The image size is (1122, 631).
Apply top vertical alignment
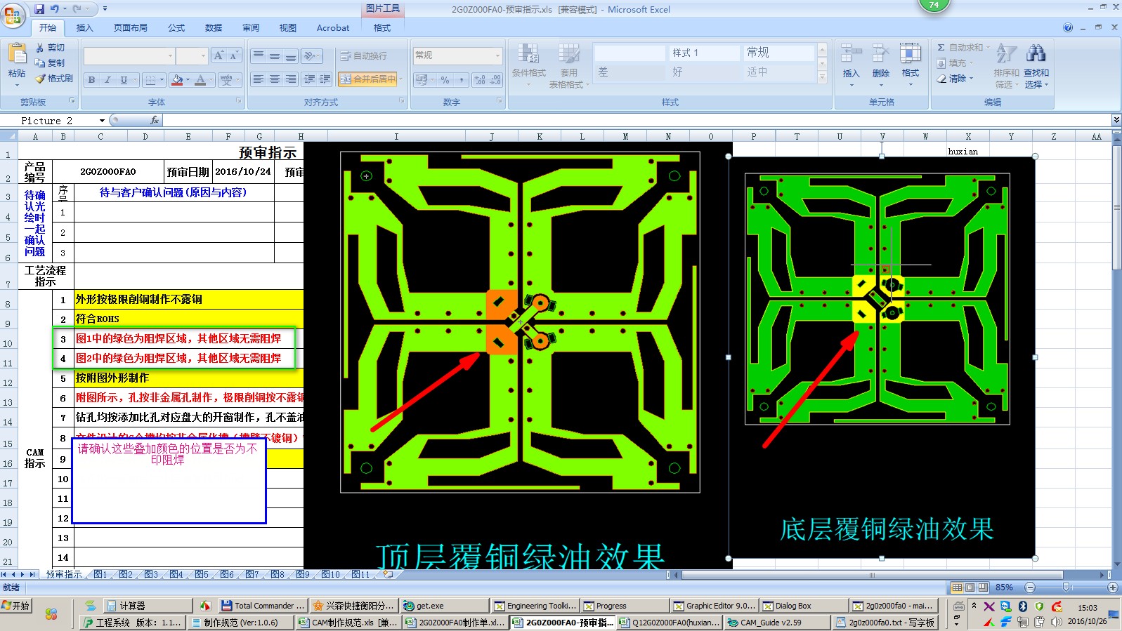pos(259,55)
